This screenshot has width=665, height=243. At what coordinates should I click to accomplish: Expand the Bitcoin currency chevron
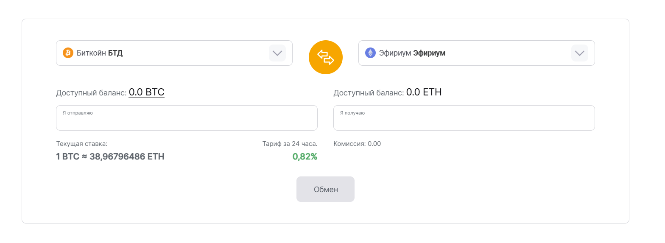pyautogui.click(x=277, y=53)
